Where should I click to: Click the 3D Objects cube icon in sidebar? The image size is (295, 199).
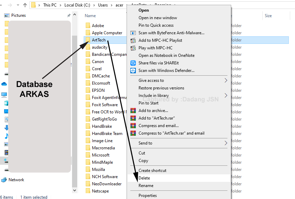6,103
